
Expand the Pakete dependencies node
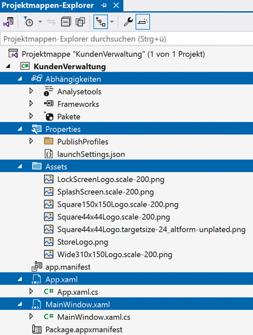tap(31, 116)
